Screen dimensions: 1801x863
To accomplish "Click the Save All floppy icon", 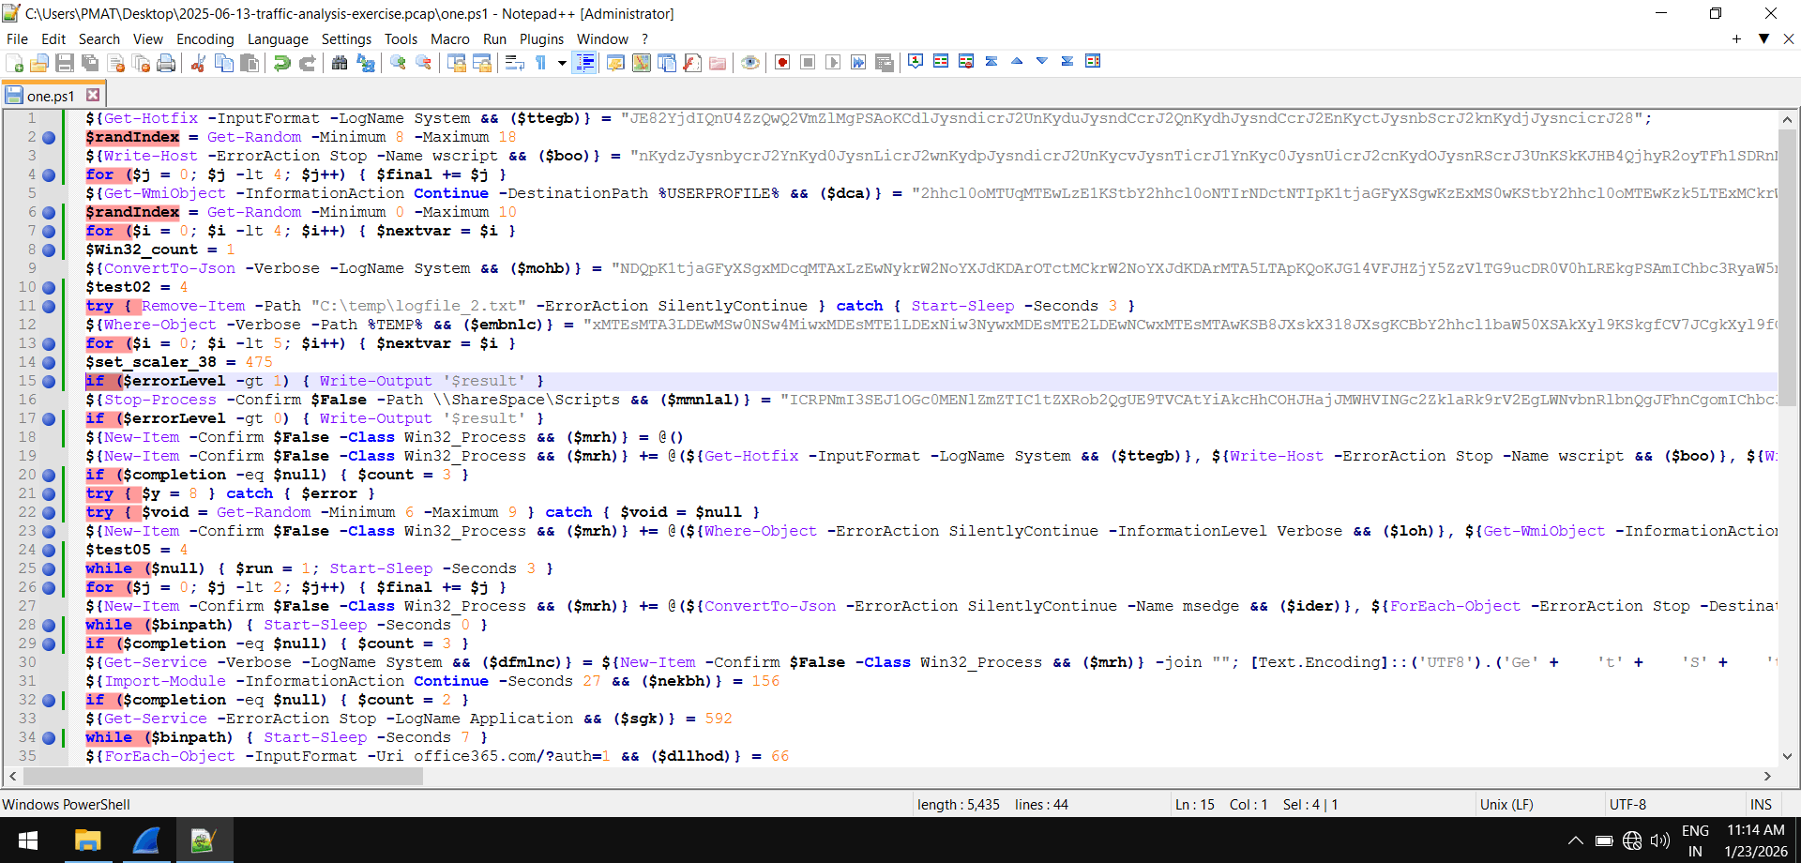I will click(x=90, y=62).
